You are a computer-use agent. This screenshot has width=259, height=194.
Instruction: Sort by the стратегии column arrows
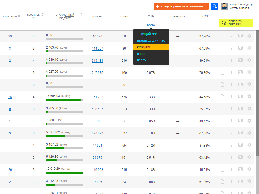19,17
